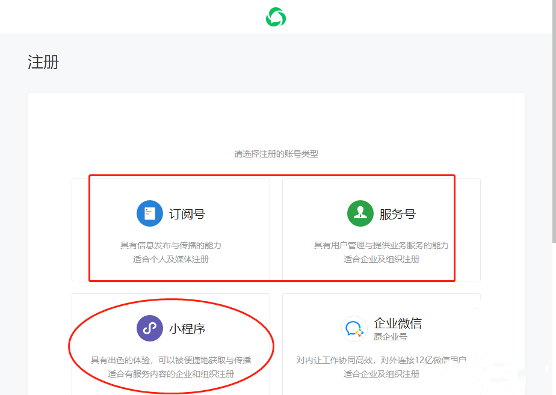Click text 适合有服务内容的企业和组织注册
Screen dimensions: 556x395
click(171, 374)
